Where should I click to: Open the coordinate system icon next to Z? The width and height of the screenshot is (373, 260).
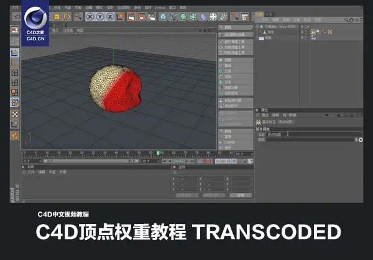click(x=120, y=17)
